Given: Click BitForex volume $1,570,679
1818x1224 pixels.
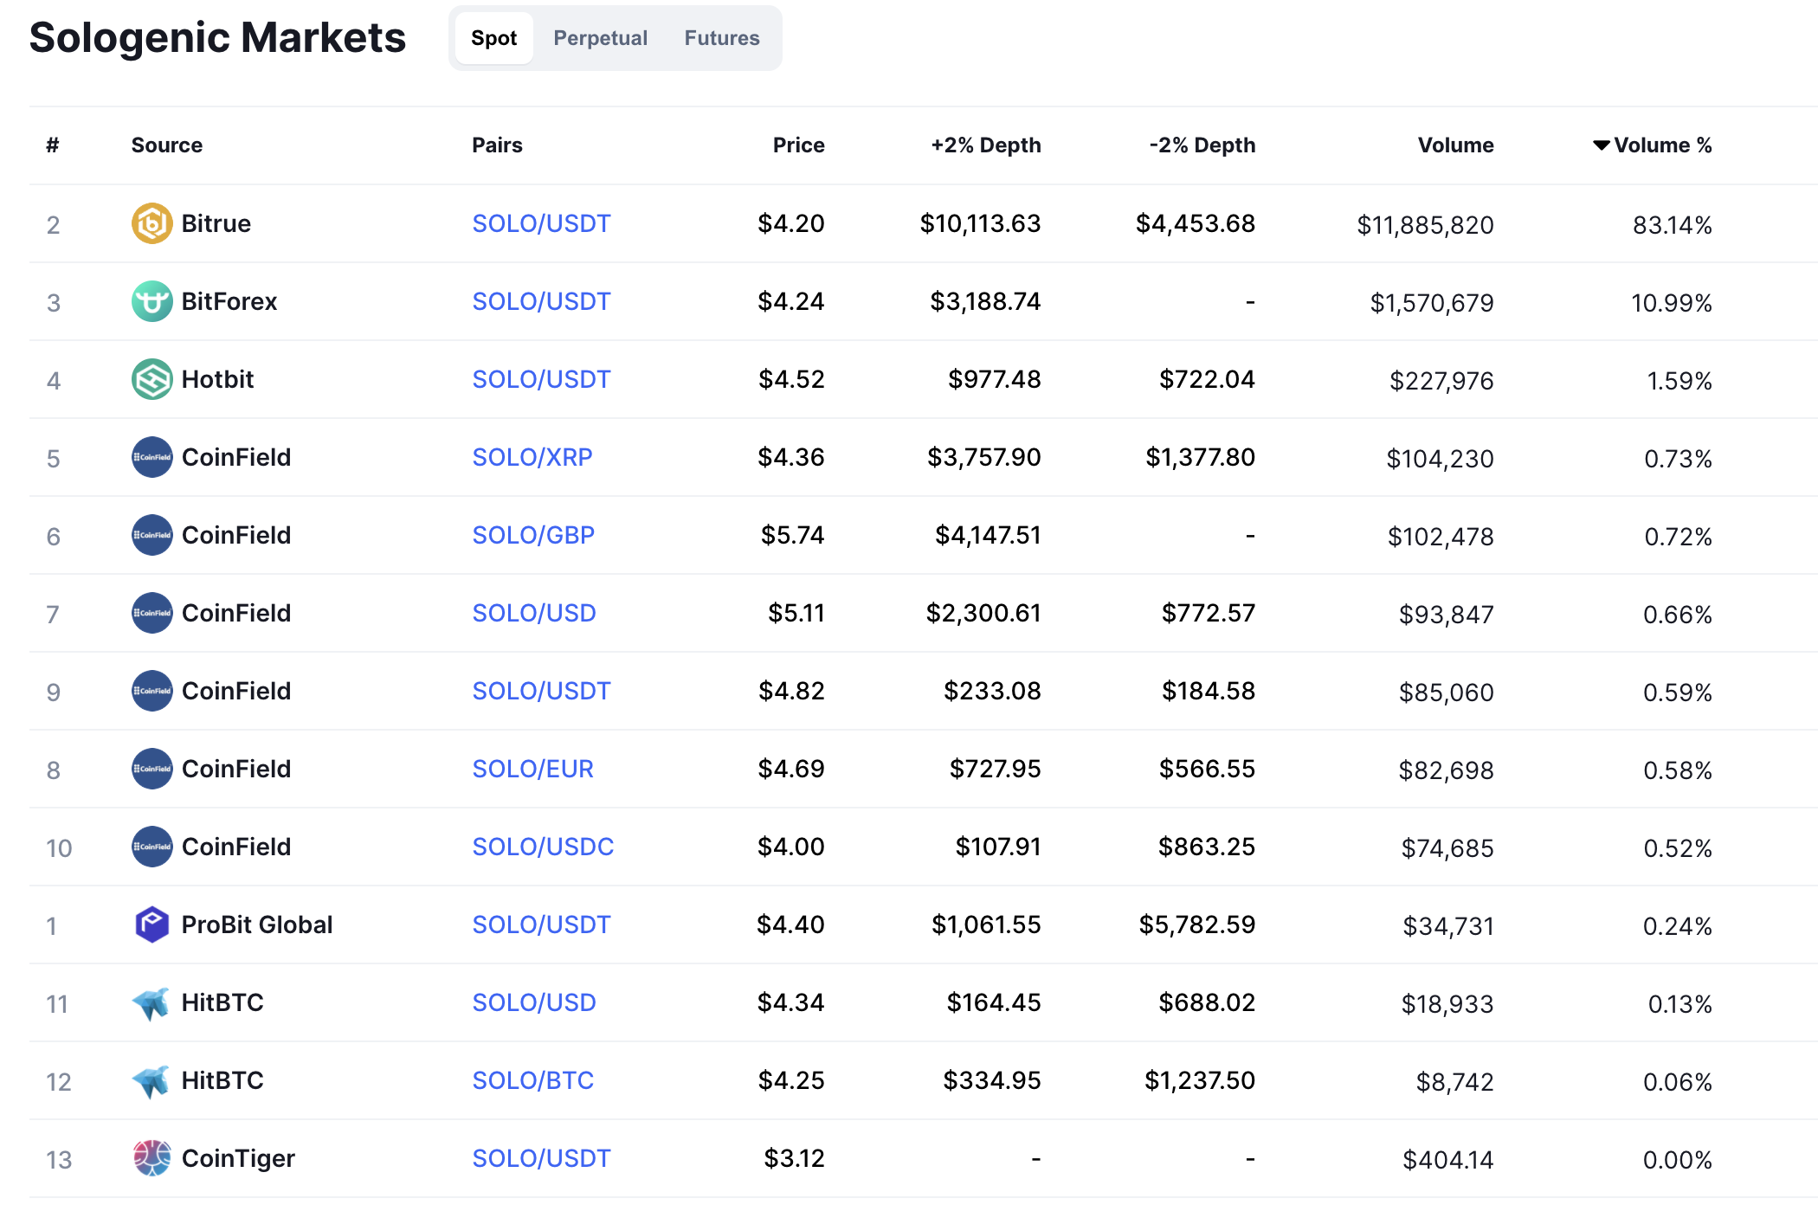Looking at the screenshot, I should [x=1432, y=303].
